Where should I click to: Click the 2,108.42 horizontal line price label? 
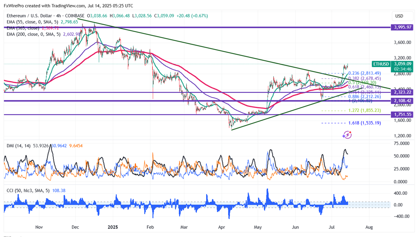pyautogui.click(x=402, y=100)
